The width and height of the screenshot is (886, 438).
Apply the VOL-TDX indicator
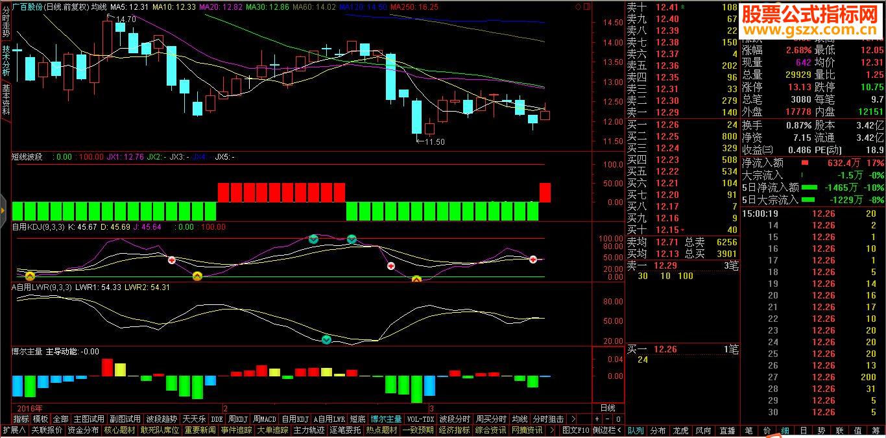(420, 419)
